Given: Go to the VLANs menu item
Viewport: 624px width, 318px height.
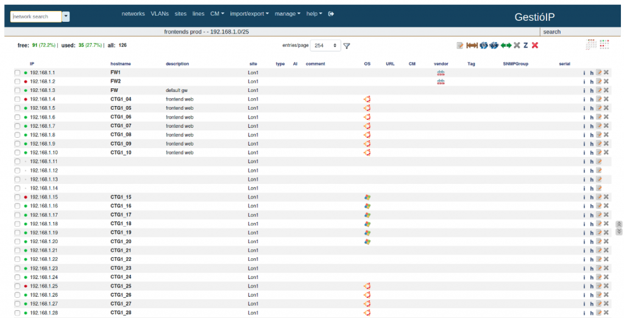Looking at the screenshot, I should 160,13.
